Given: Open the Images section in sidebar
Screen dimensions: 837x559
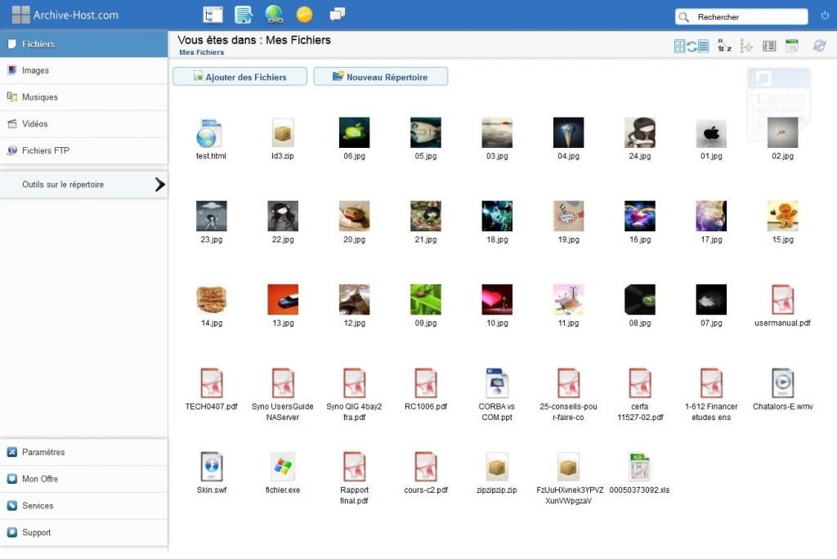Looking at the screenshot, I should coord(35,70).
